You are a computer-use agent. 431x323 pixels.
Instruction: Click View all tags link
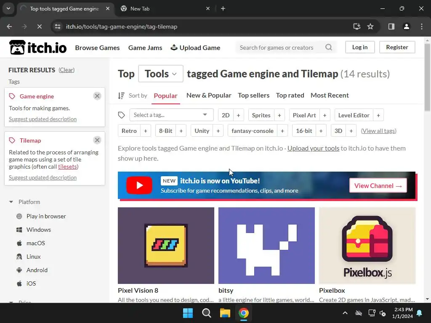(x=378, y=131)
